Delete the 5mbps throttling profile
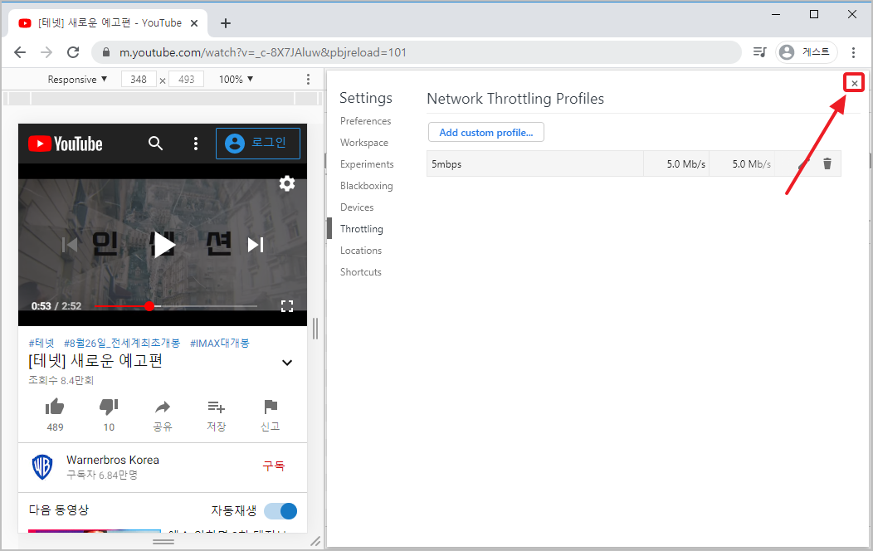The image size is (873, 551). pos(827,163)
